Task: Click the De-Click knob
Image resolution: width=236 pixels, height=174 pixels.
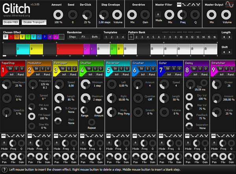Action: click(x=87, y=15)
